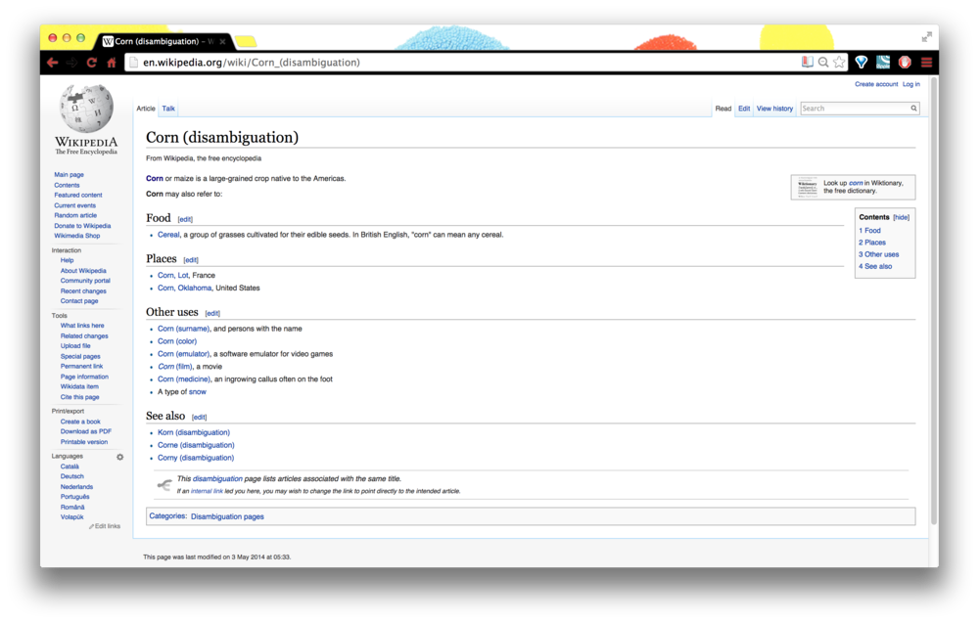Edit the Places section
This screenshot has width=979, height=623.
[x=191, y=260]
